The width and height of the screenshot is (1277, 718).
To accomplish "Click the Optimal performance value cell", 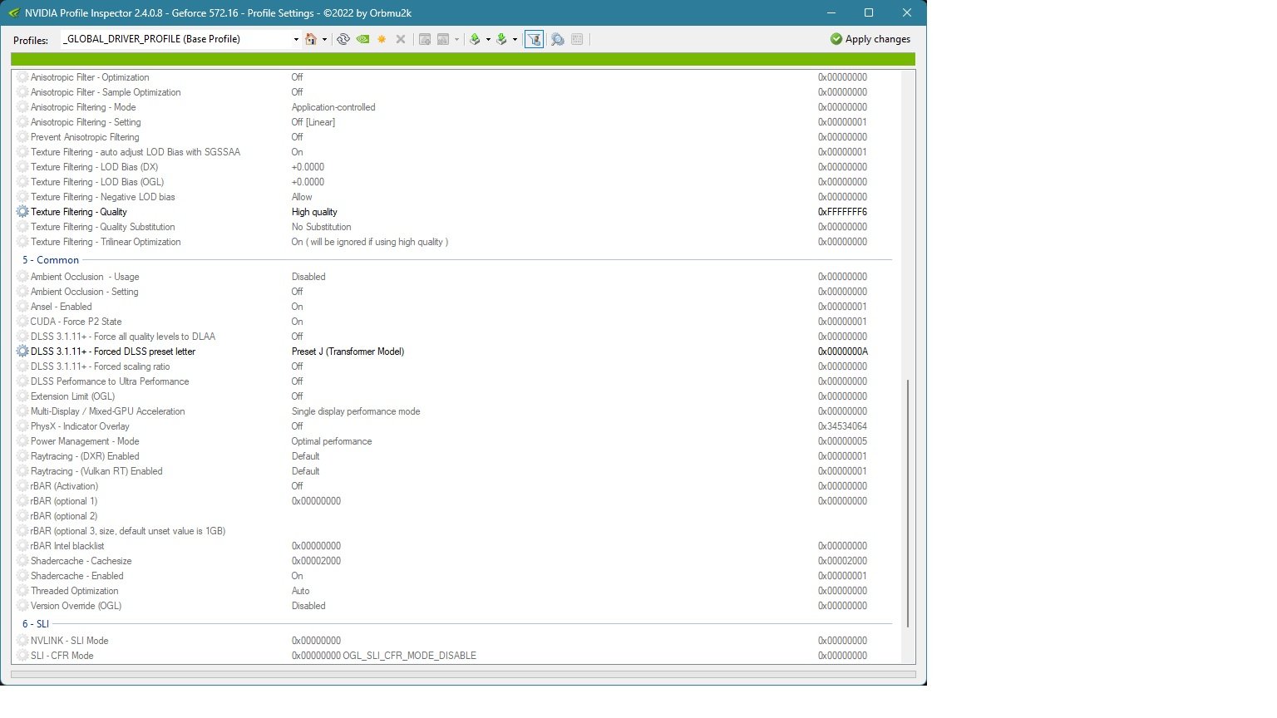I will point(332,441).
